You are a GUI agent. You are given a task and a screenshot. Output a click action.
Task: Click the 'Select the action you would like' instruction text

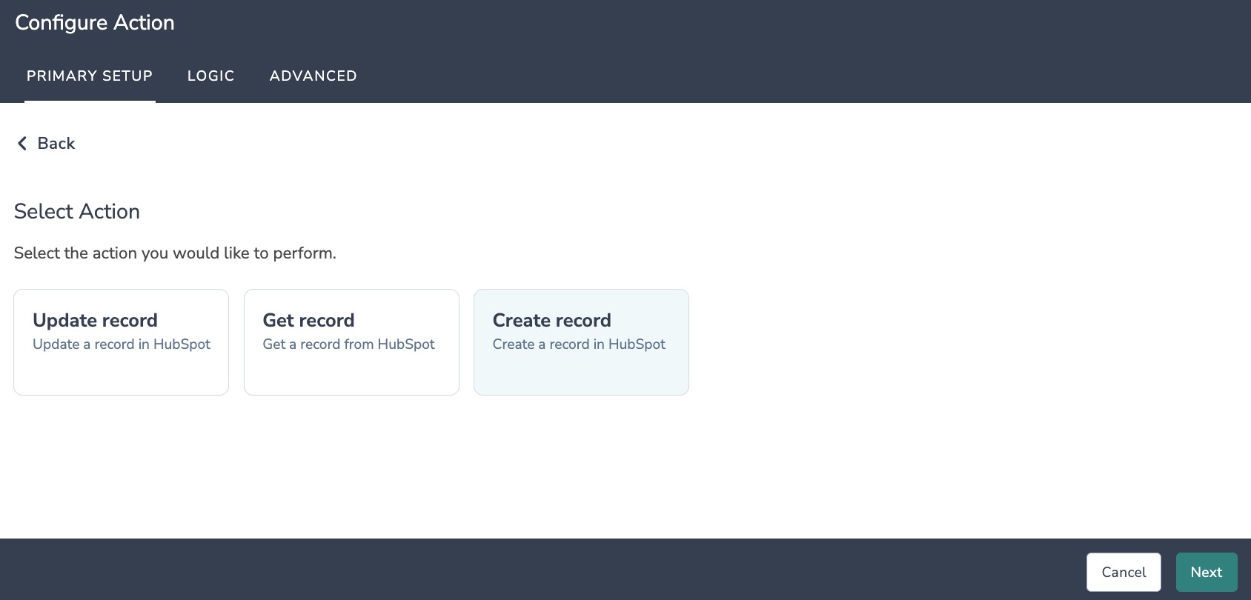[175, 253]
